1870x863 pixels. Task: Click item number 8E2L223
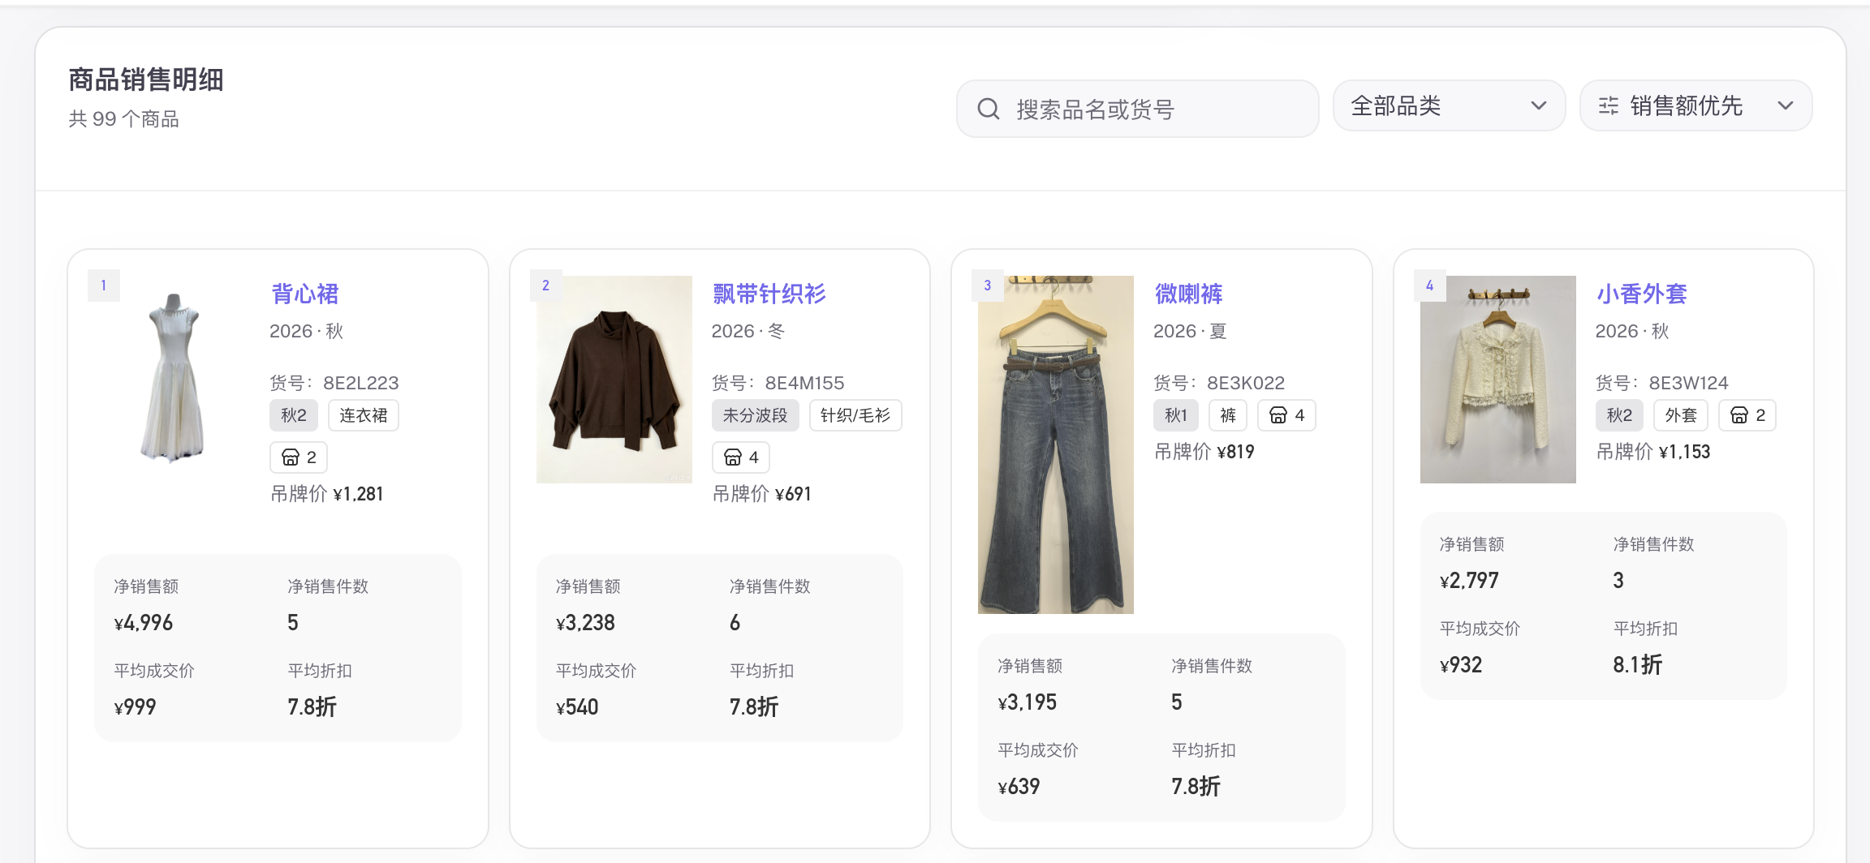361,383
